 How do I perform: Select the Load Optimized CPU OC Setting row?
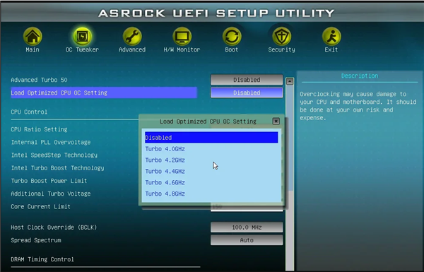104,93
